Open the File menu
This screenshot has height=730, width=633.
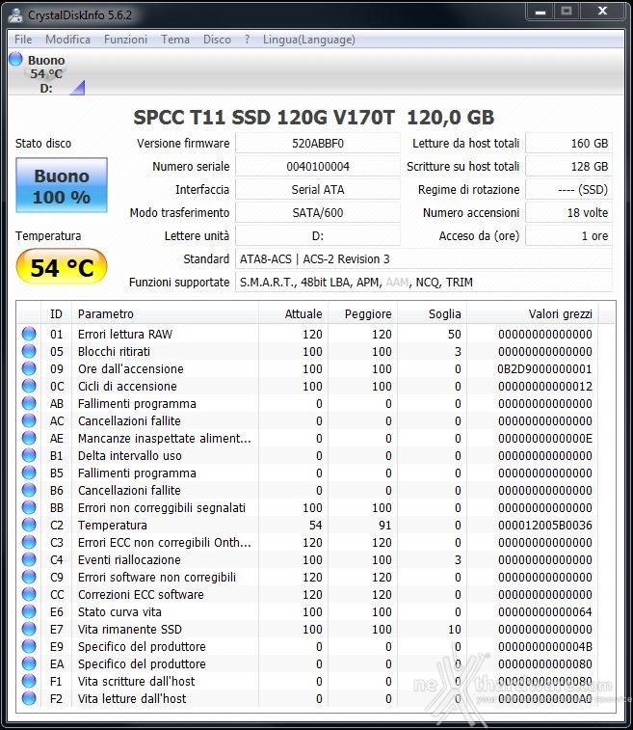pyautogui.click(x=23, y=40)
